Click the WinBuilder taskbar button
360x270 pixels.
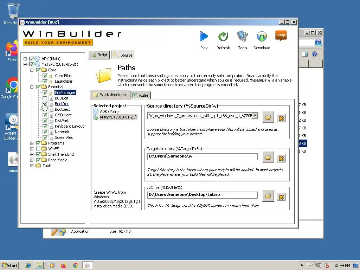click(88, 266)
